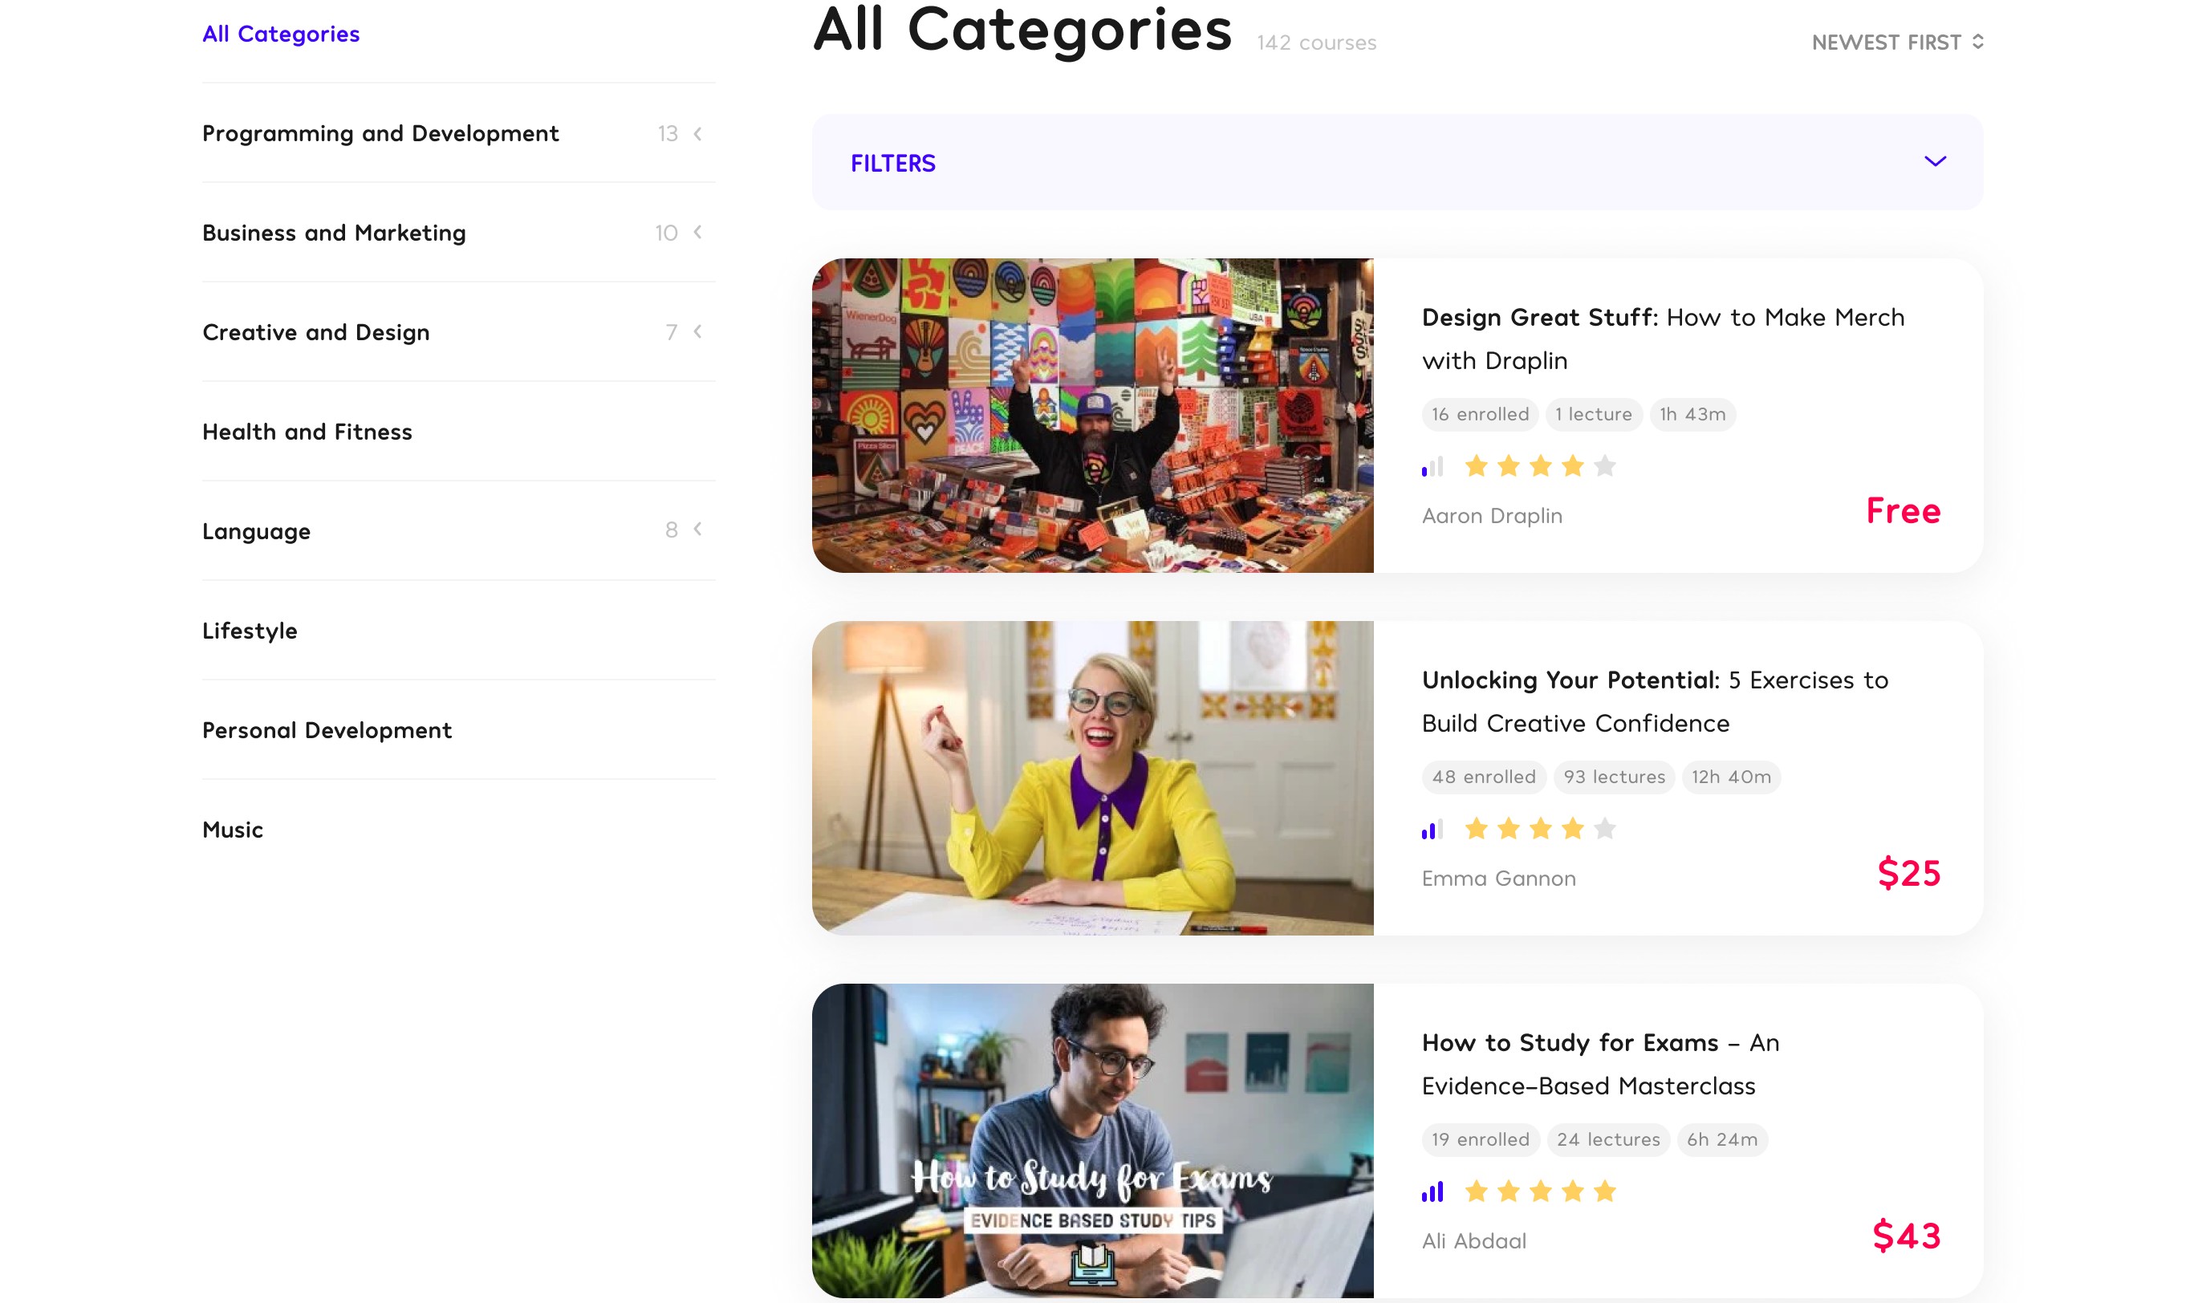
Task: Click the star rating on Ali Abdaal course
Action: click(x=1541, y=1191)
